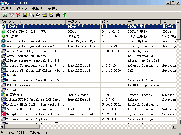Sort by 公司 column header
The height and width of the screenshot is (135, 181).
(143, 22)
